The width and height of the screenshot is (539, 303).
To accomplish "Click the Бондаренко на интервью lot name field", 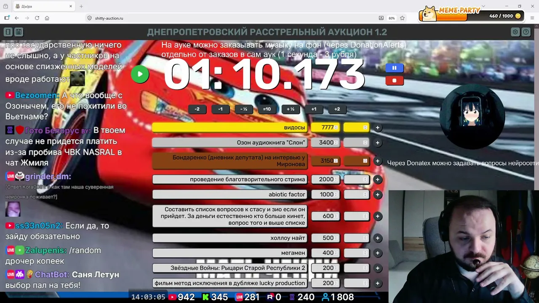I will coord(230,161).
